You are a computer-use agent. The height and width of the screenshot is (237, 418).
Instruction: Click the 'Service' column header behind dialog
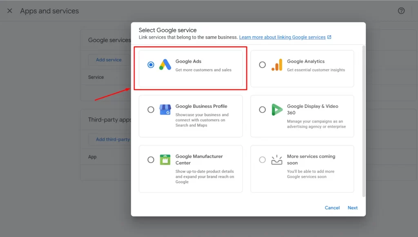point(96,77)
